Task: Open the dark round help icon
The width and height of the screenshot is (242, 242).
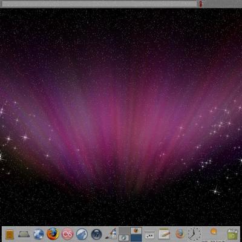Action: click(x=96, y=235)
